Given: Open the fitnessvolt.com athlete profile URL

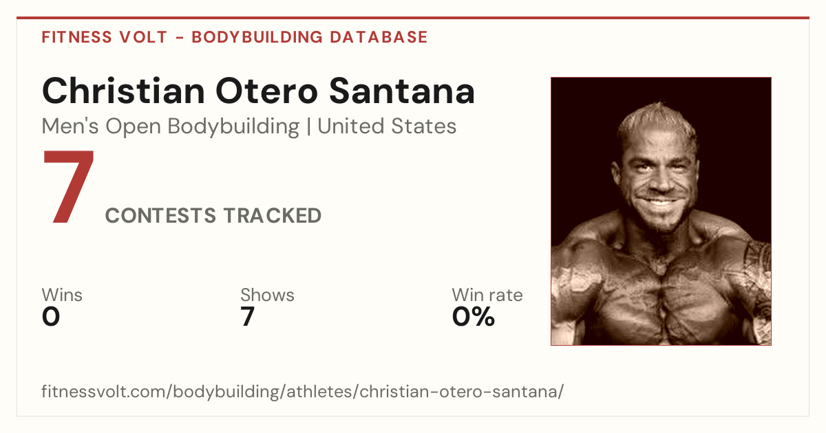Looking at the screenshot, I should point(303,392).
